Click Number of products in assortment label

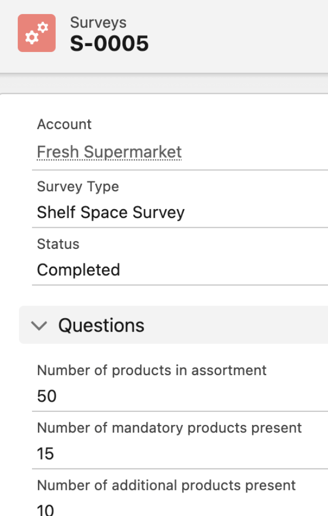pyautogui.click(x=152, y=370)
